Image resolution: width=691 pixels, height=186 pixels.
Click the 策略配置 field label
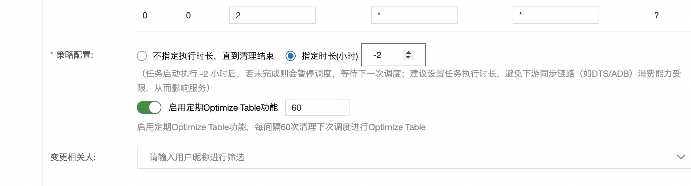click(x=75, y=55)
